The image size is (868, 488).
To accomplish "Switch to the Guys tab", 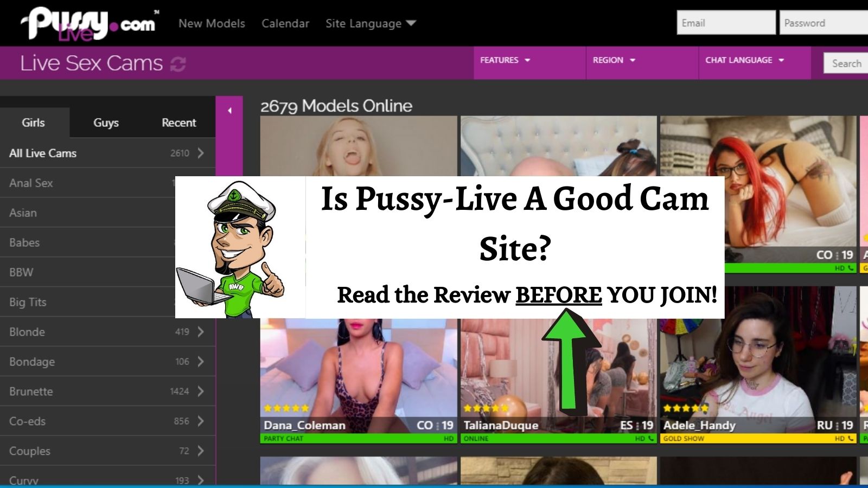I will pos(106,123).
